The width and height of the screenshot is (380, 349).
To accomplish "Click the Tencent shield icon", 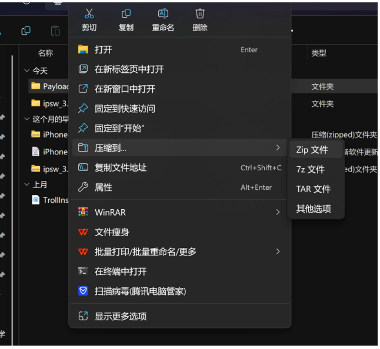I will tap(83, 291).
